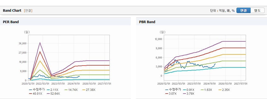This screenshot has height=99, width=267.
Task: Toggle the 3.79X legend series
Action: 188,94
